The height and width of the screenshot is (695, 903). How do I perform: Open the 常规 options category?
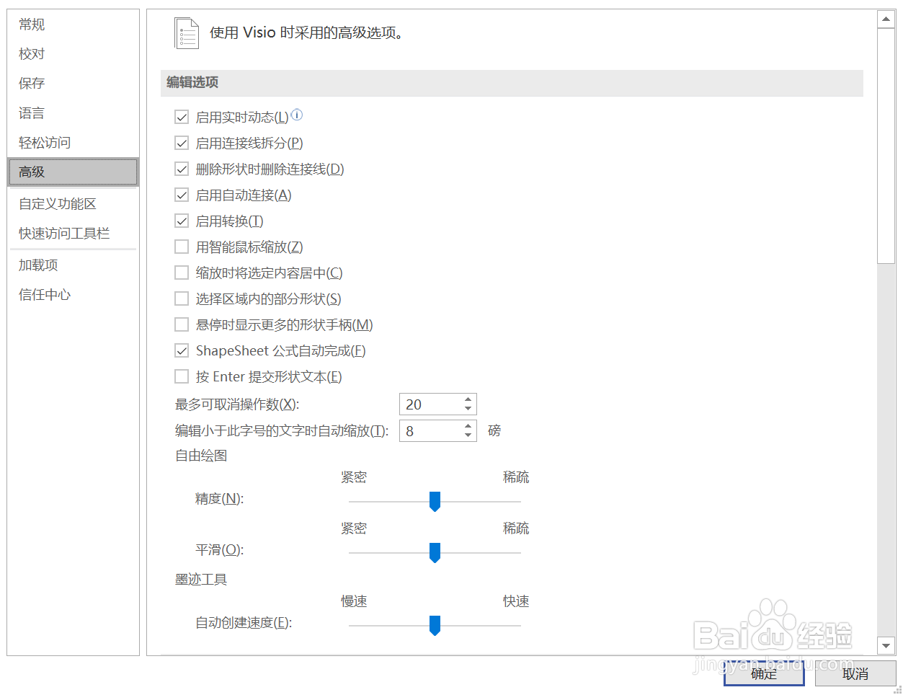coord(73,25)
